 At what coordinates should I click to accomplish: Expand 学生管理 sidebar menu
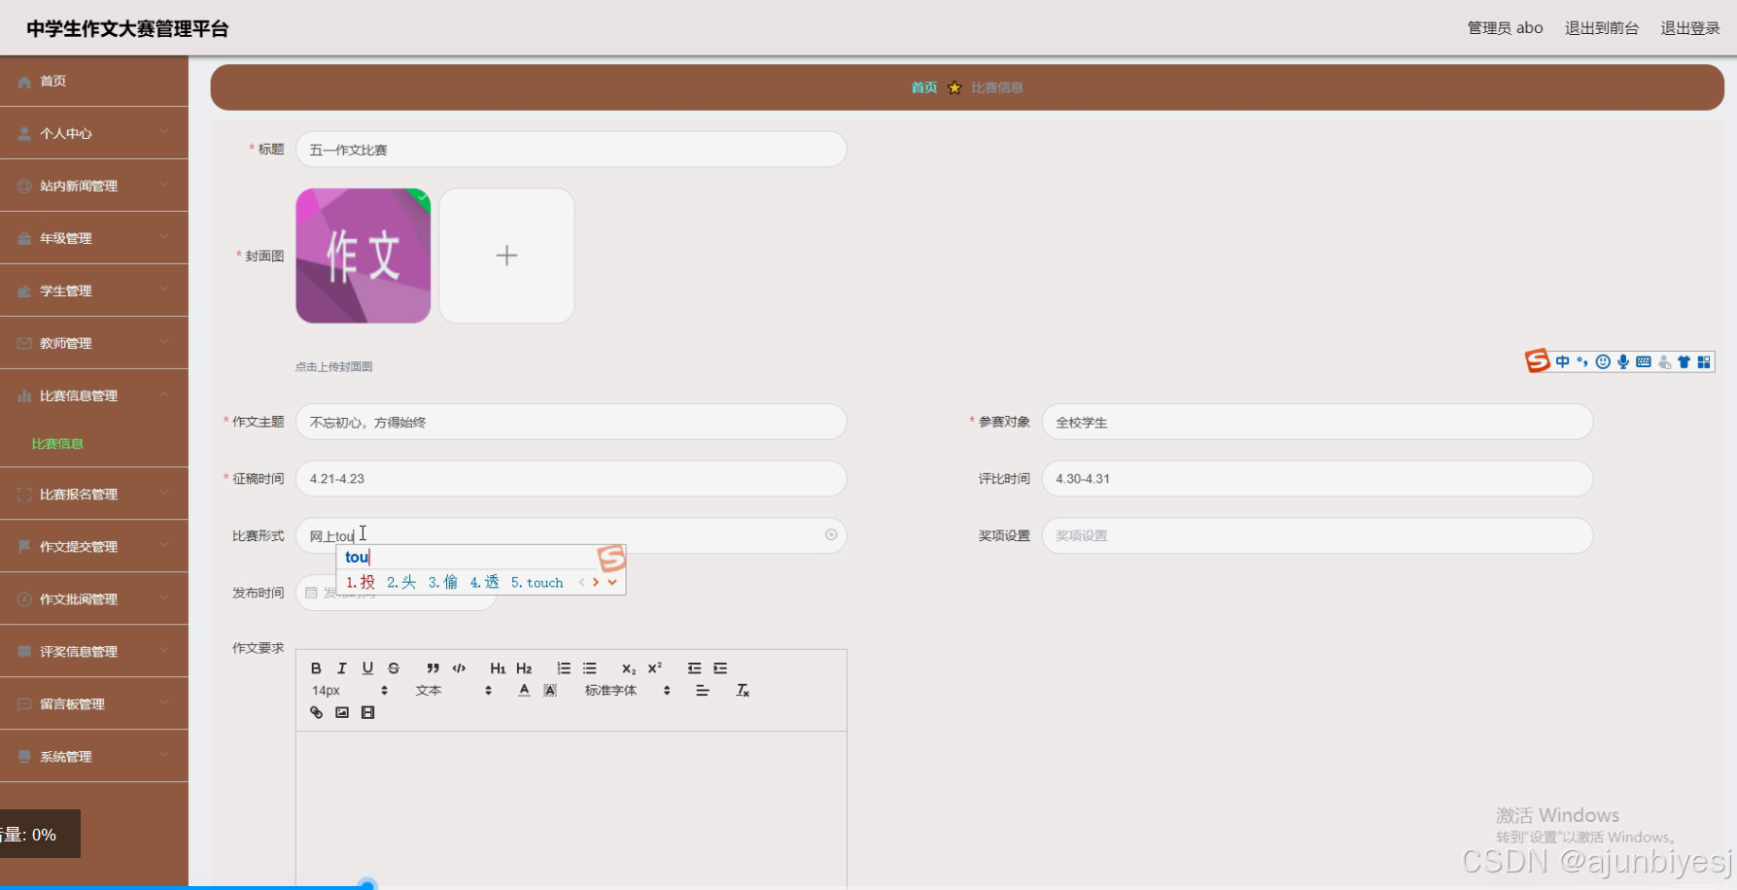(94, 291)
